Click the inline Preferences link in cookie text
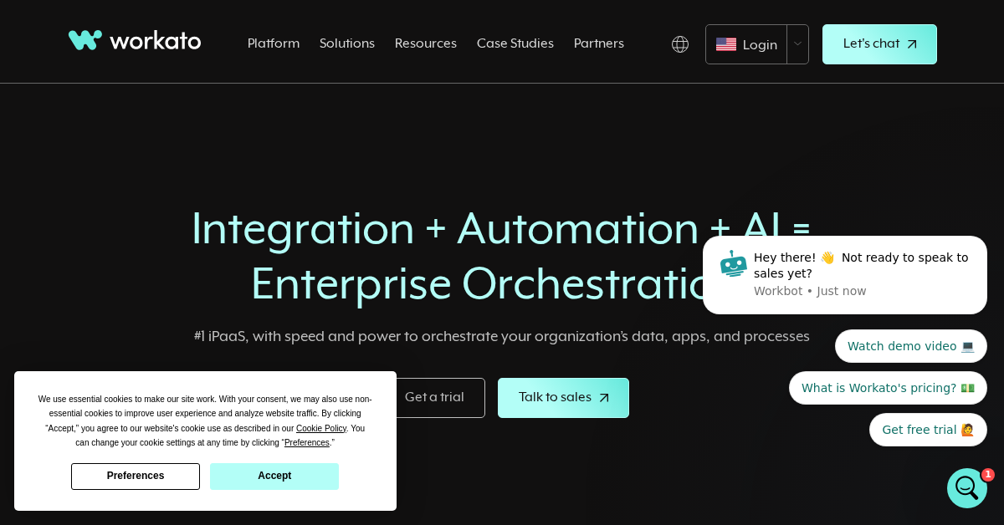1004x525 pixels. (307, 443)
